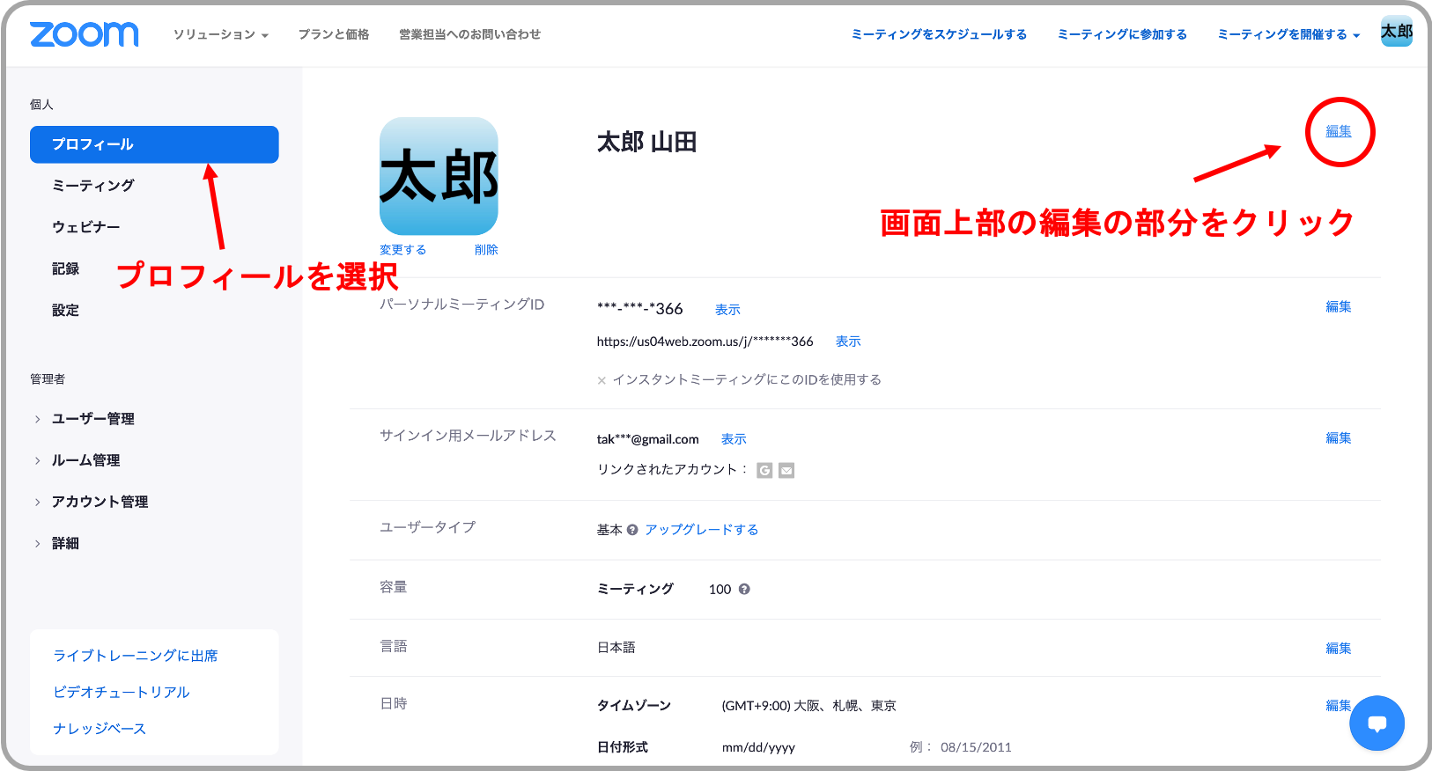Open 設定 from the sidebar
Image resolution: width=1432 pixels, height=771 pixels.
tap(66, 311)
